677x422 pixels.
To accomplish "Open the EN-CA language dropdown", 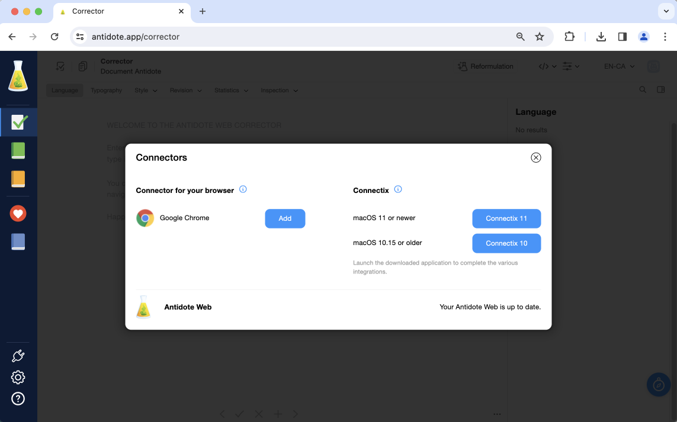I will pyautogui.click(x=619, y=66).
